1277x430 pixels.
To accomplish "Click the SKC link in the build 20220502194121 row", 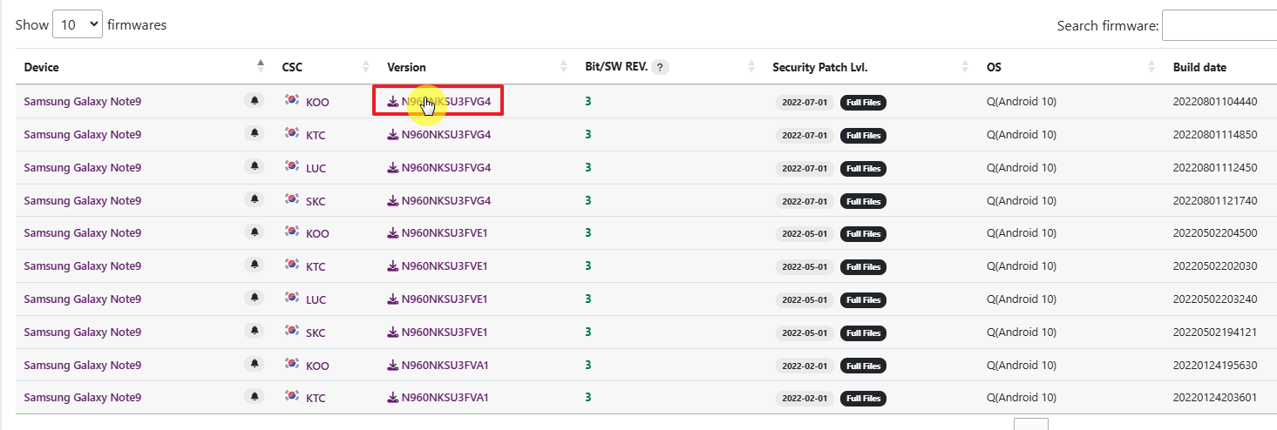I will [316, 333].
